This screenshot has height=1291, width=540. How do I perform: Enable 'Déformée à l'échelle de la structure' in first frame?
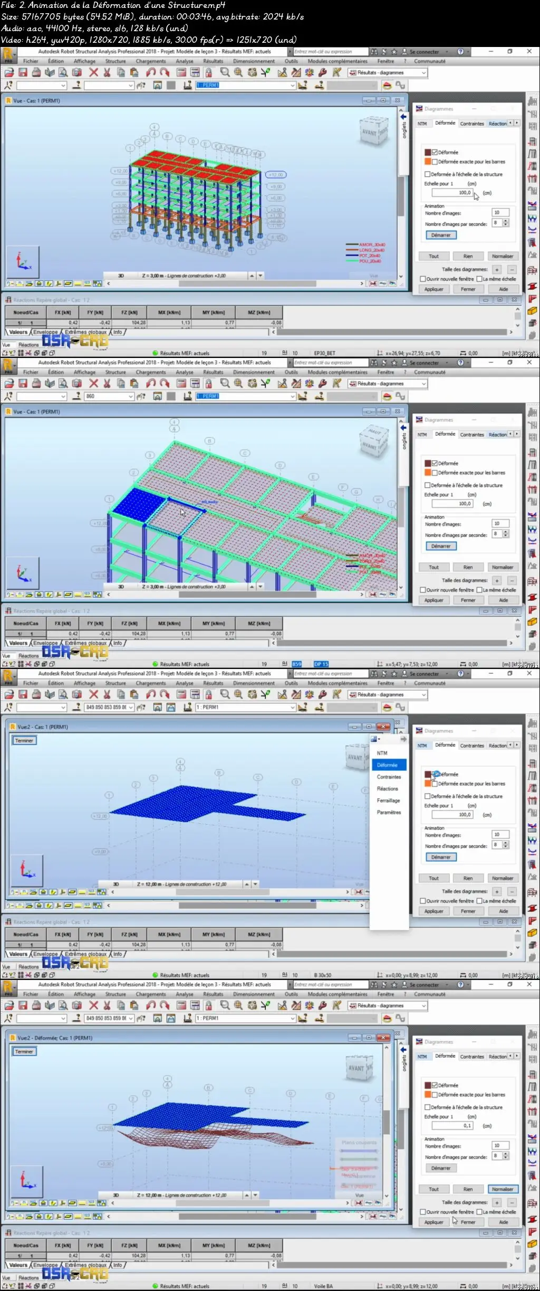(x=428, y=174)
